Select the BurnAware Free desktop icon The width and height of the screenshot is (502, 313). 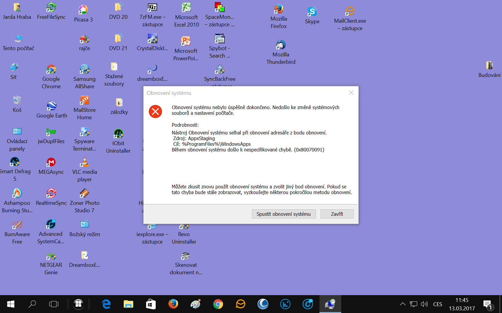[17, 232]
